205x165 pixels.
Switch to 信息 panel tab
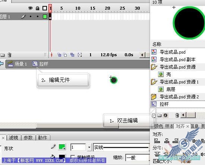(x=195, y=126)
